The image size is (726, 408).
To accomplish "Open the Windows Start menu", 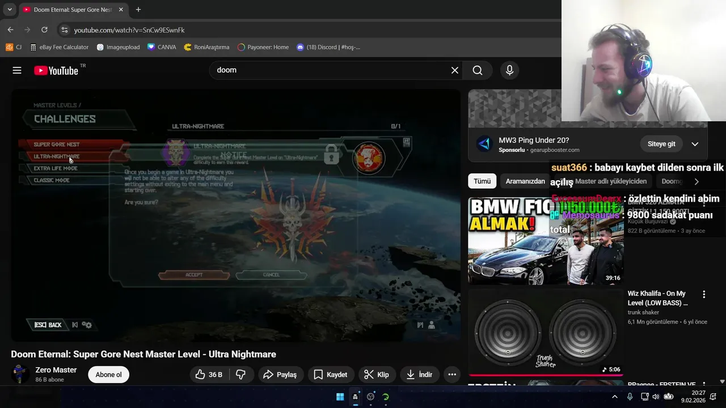I will (340, 397).
